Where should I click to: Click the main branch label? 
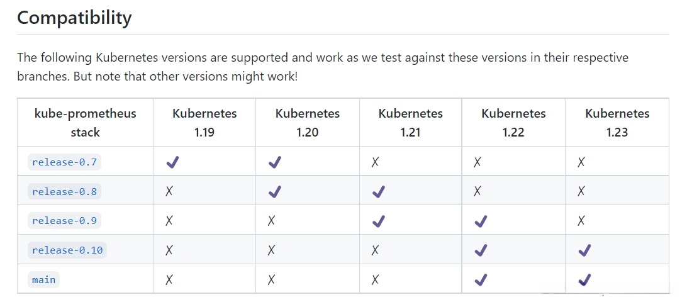click(44, 280)
